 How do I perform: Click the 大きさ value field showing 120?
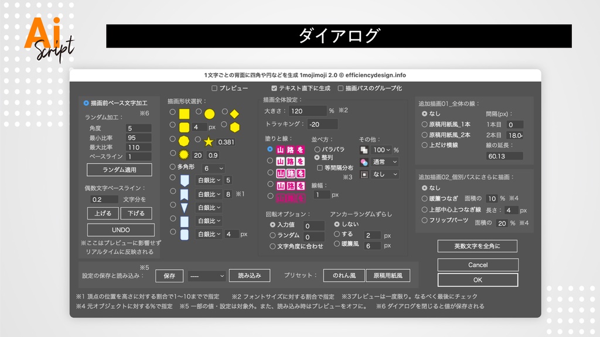(x=307, y=111)
